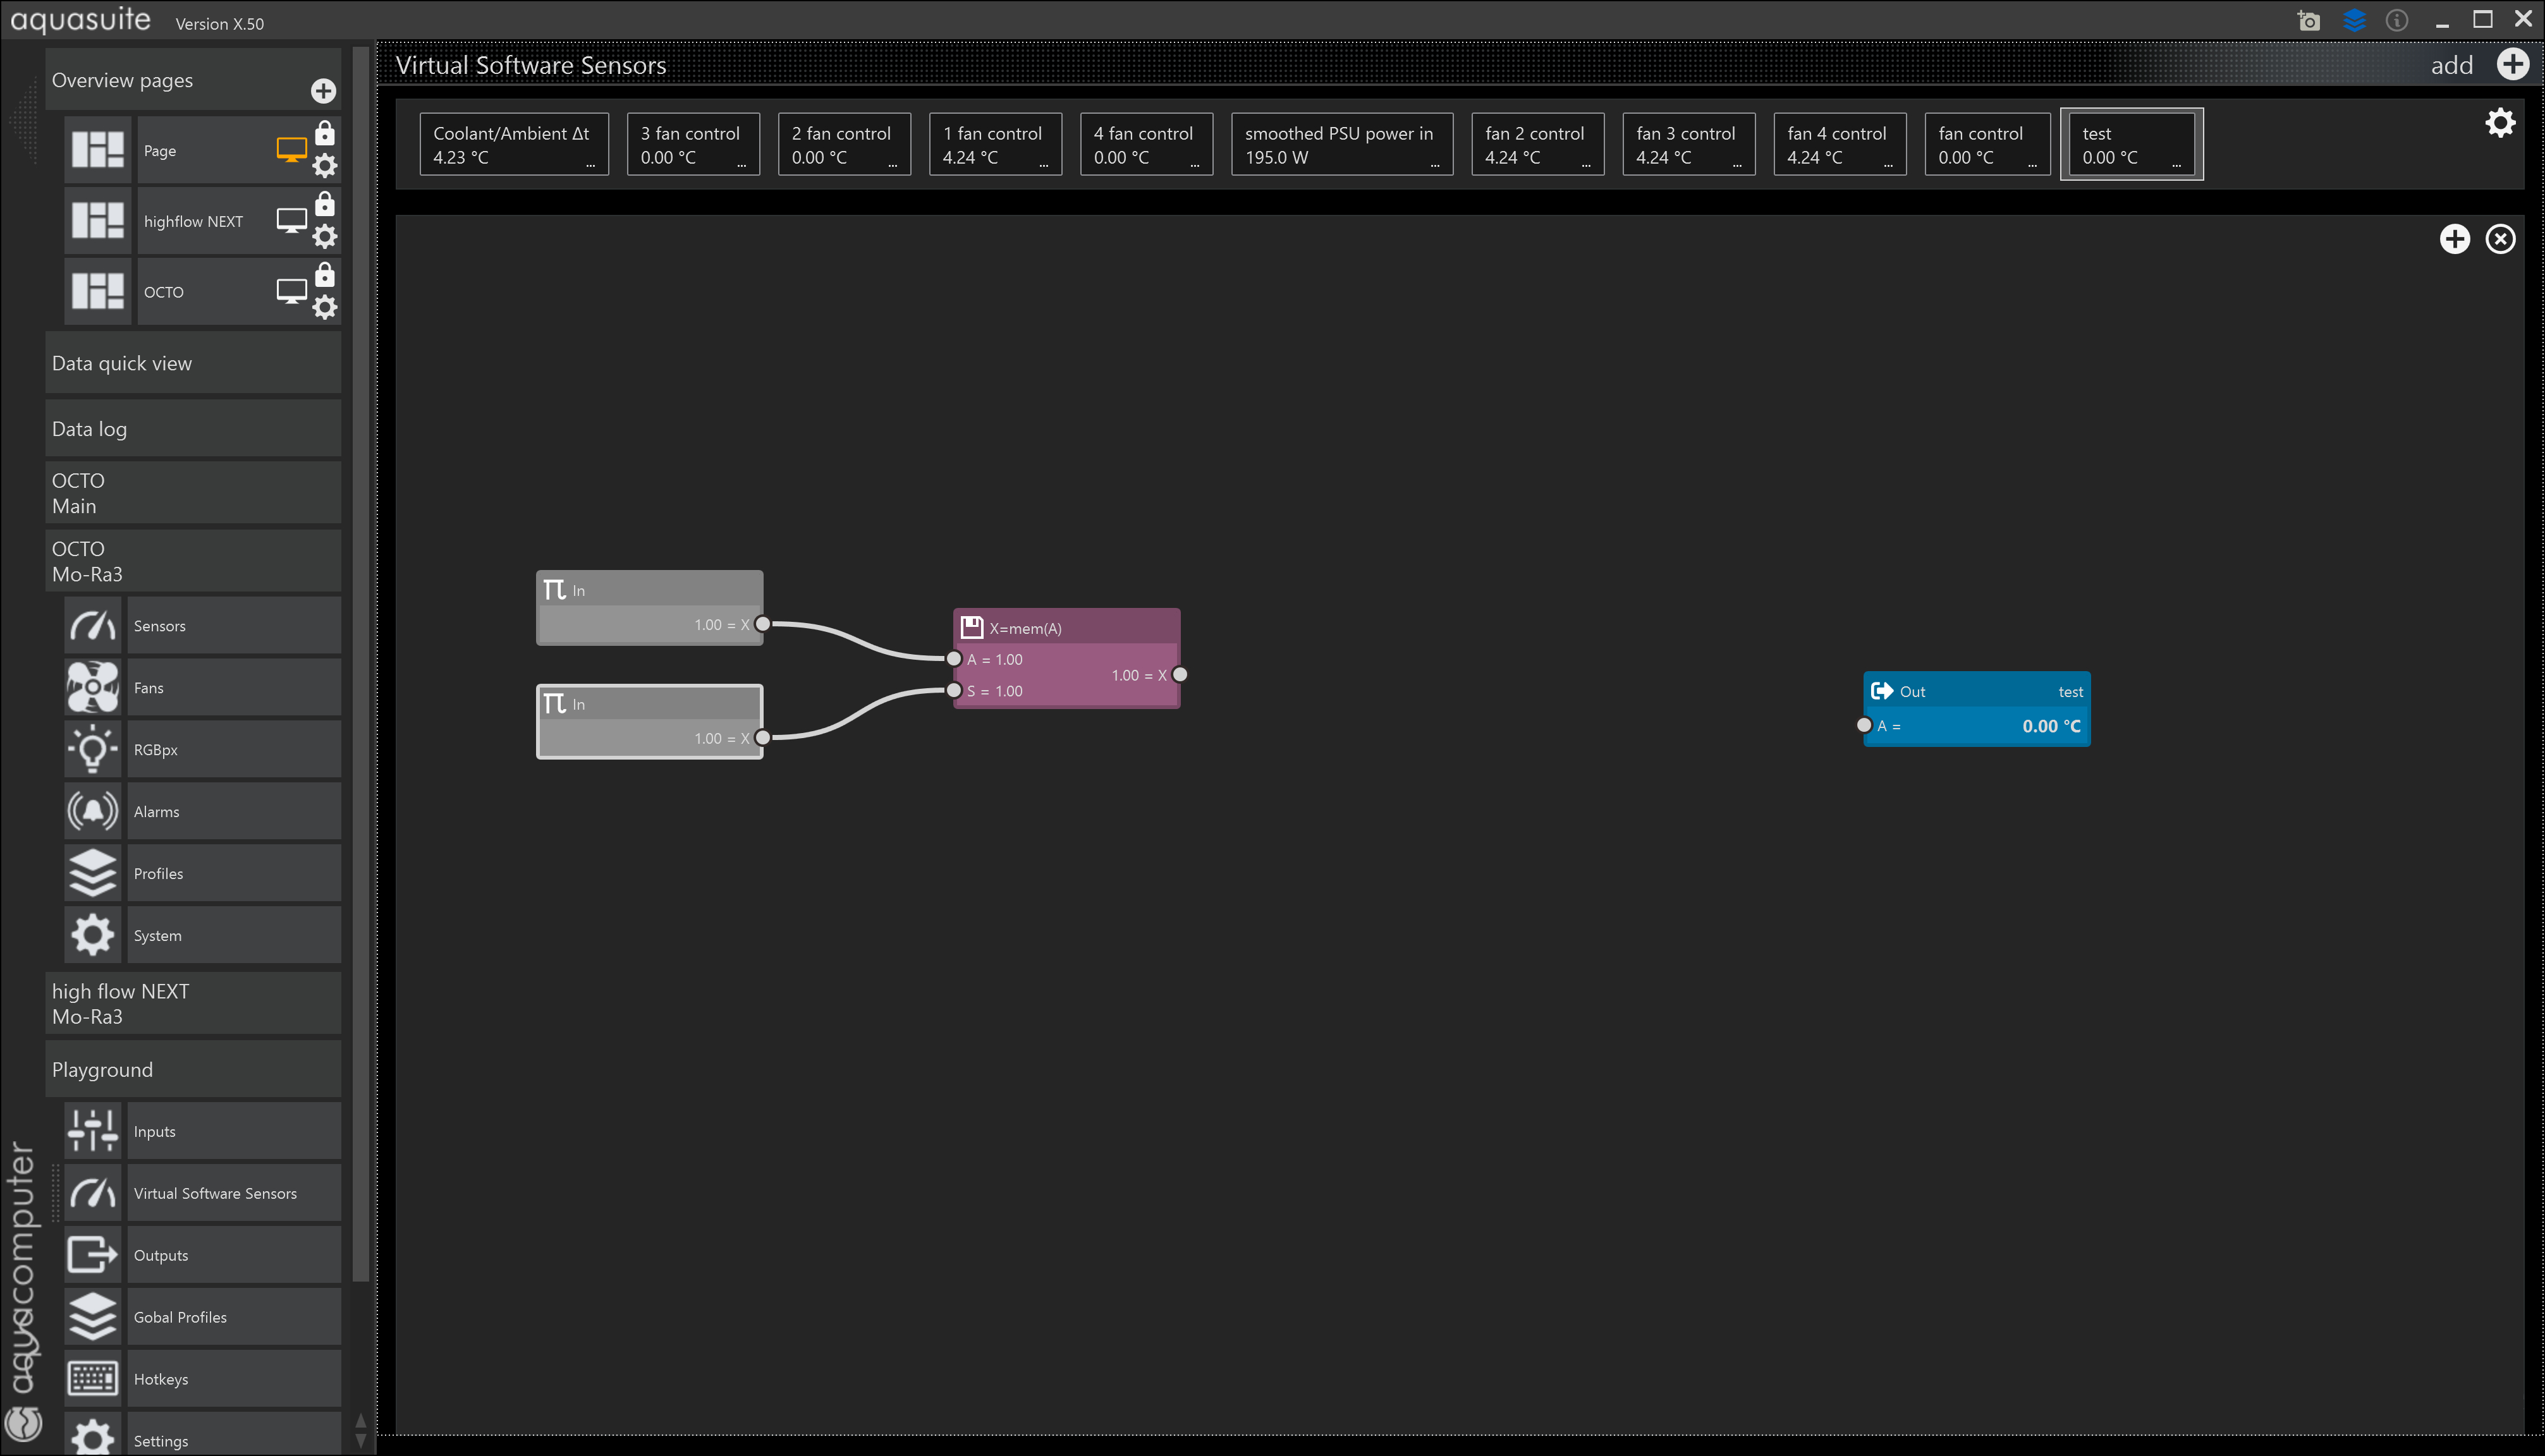Screen dimensions: 2545x1456
Task: Toggle the lock on highflow NEXT page
Action: click(x=325, y=205)
